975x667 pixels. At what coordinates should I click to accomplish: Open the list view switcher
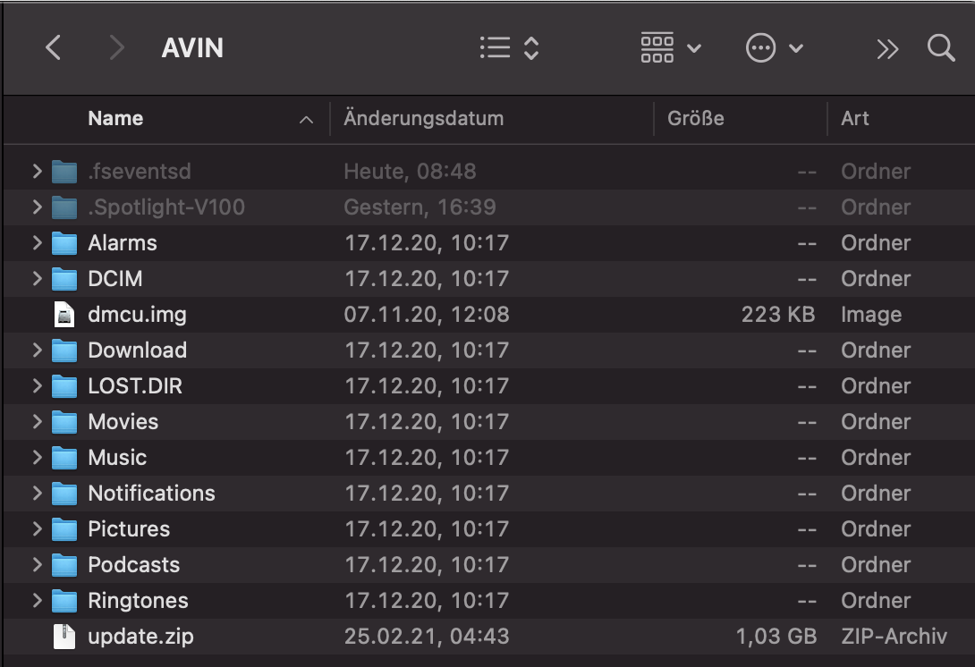point(509,48)
